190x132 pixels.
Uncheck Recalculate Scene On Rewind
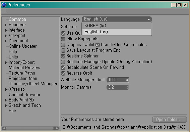[63, 68]
